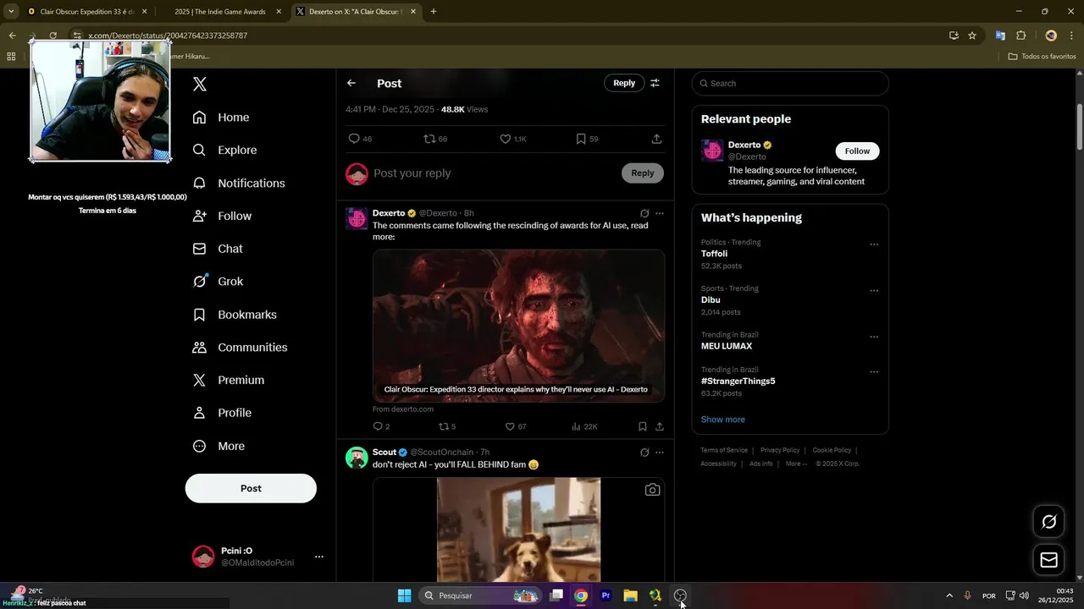Image resolution: width=1084 pixels, height=609 pixels.
Task: Open Windows Start menu
Action: click(x=404, y=595)
